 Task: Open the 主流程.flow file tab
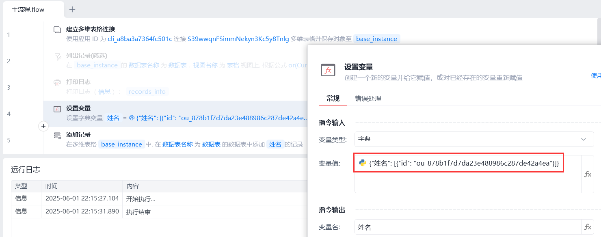28,9
